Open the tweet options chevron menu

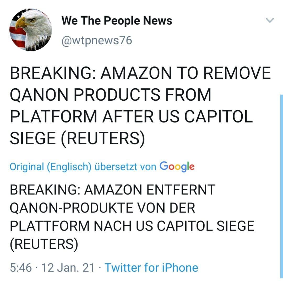click(x=269, y=20)
